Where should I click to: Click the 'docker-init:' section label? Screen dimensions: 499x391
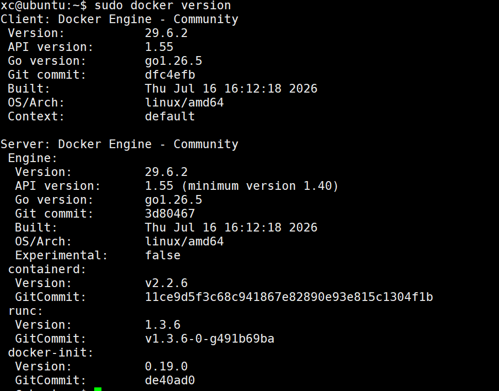[x=50, y=352]
